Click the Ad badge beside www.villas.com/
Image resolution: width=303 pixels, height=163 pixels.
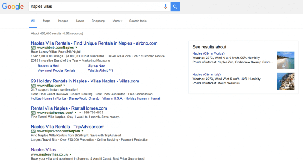pos(33,86)
